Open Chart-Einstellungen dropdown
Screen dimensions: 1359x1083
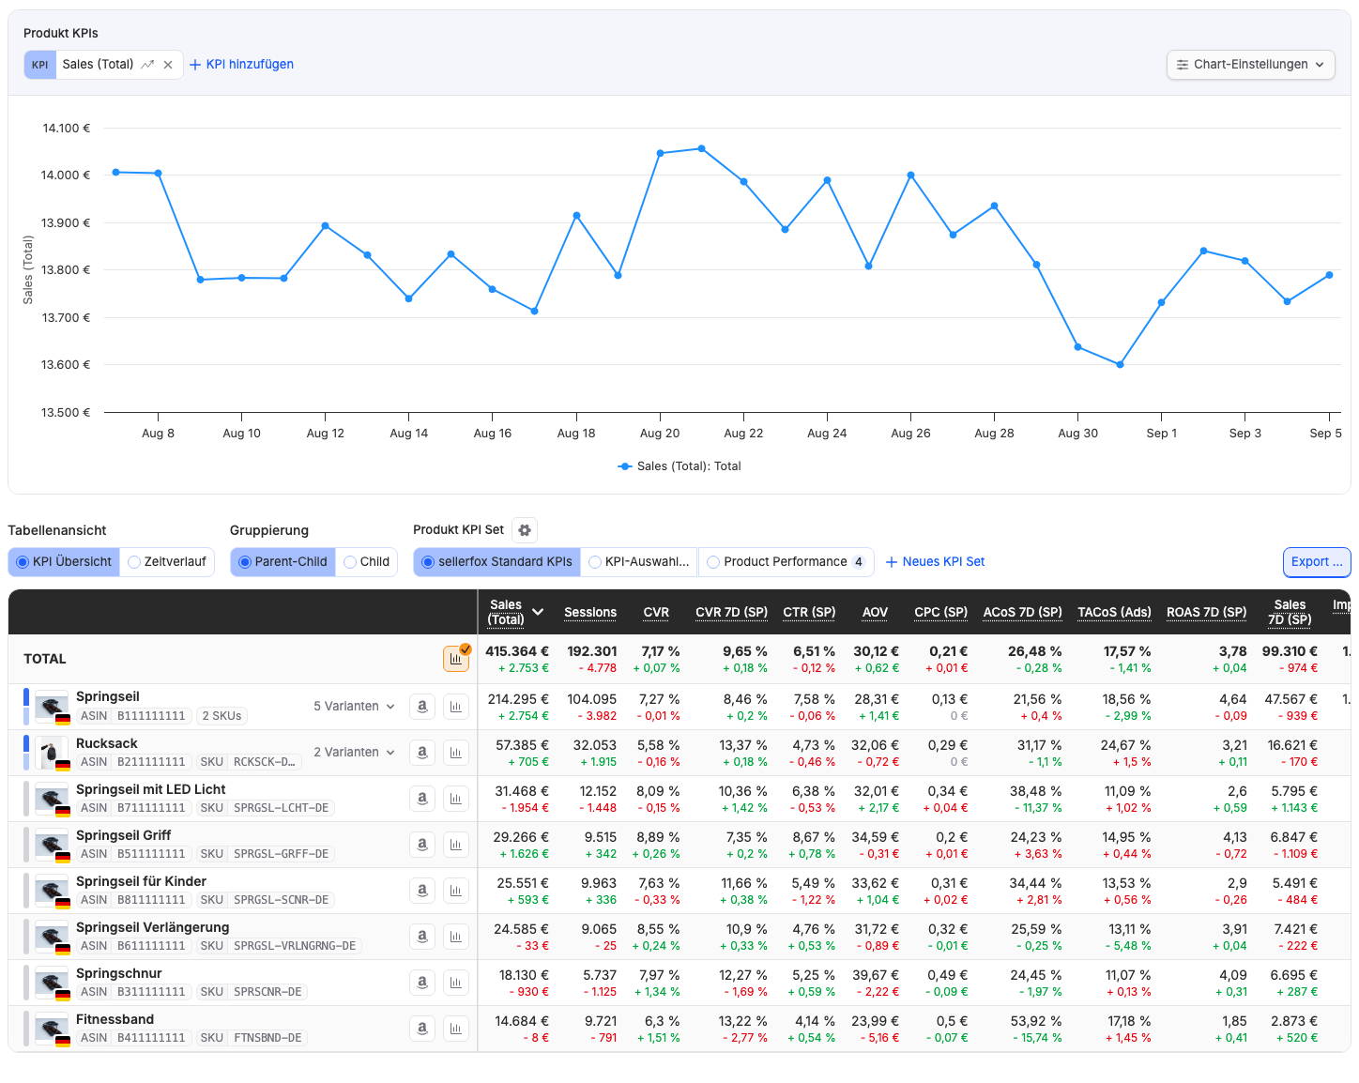pos(1250,65)
